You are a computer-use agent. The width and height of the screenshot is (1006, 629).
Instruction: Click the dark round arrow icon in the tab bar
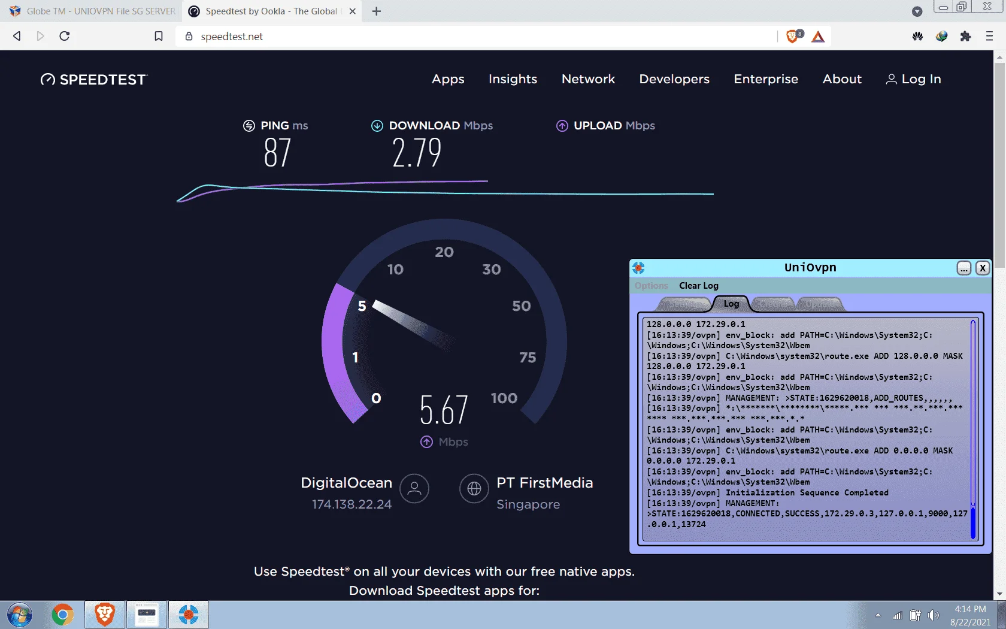coord(917,11)
